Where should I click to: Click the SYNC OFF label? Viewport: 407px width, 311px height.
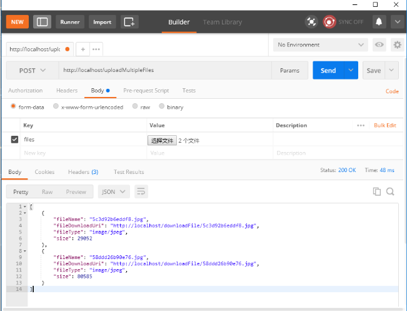(x=351, y=22)
